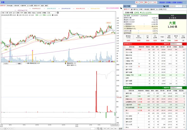Viewport: 187px width, 130px height.
Task: Check the 元大-大雅 row checkbox
Action: pos(124,52)
